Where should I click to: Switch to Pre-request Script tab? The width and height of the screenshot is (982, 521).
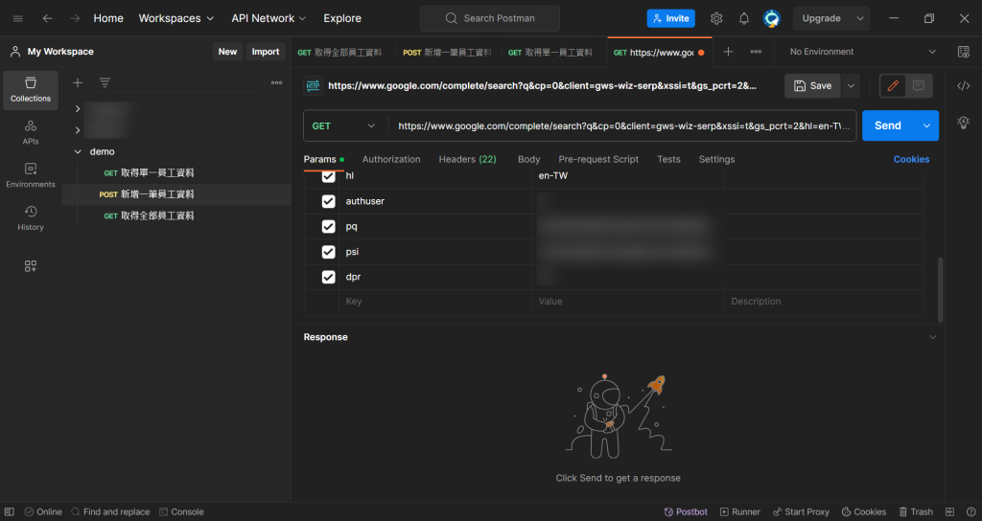click(x=598, y=160)
